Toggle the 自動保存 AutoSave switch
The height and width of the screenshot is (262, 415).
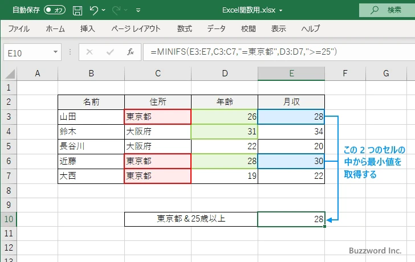(x=55, y=10)
